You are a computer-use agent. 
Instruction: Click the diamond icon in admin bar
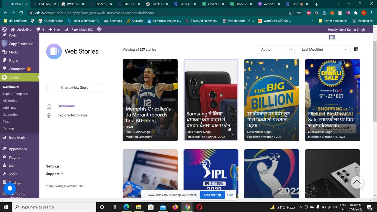pos(99,29)
